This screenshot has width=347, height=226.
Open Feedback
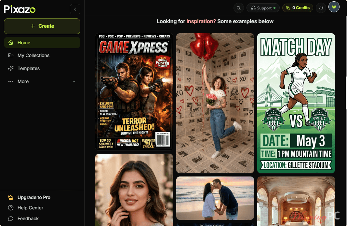28,219
